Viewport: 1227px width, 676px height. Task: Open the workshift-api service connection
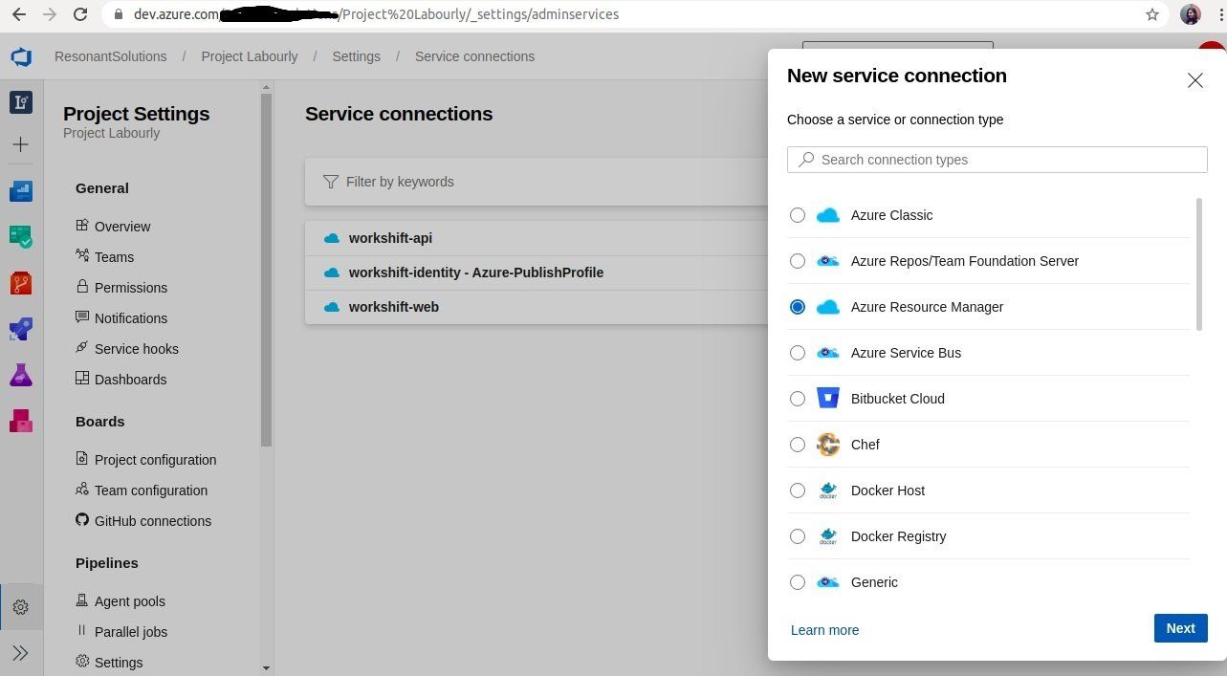390,238
